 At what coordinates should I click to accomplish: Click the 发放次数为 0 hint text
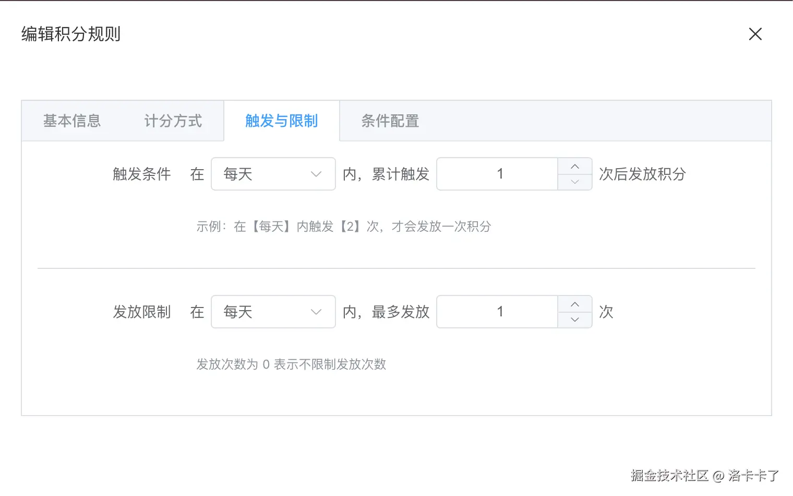click(291, 364)
